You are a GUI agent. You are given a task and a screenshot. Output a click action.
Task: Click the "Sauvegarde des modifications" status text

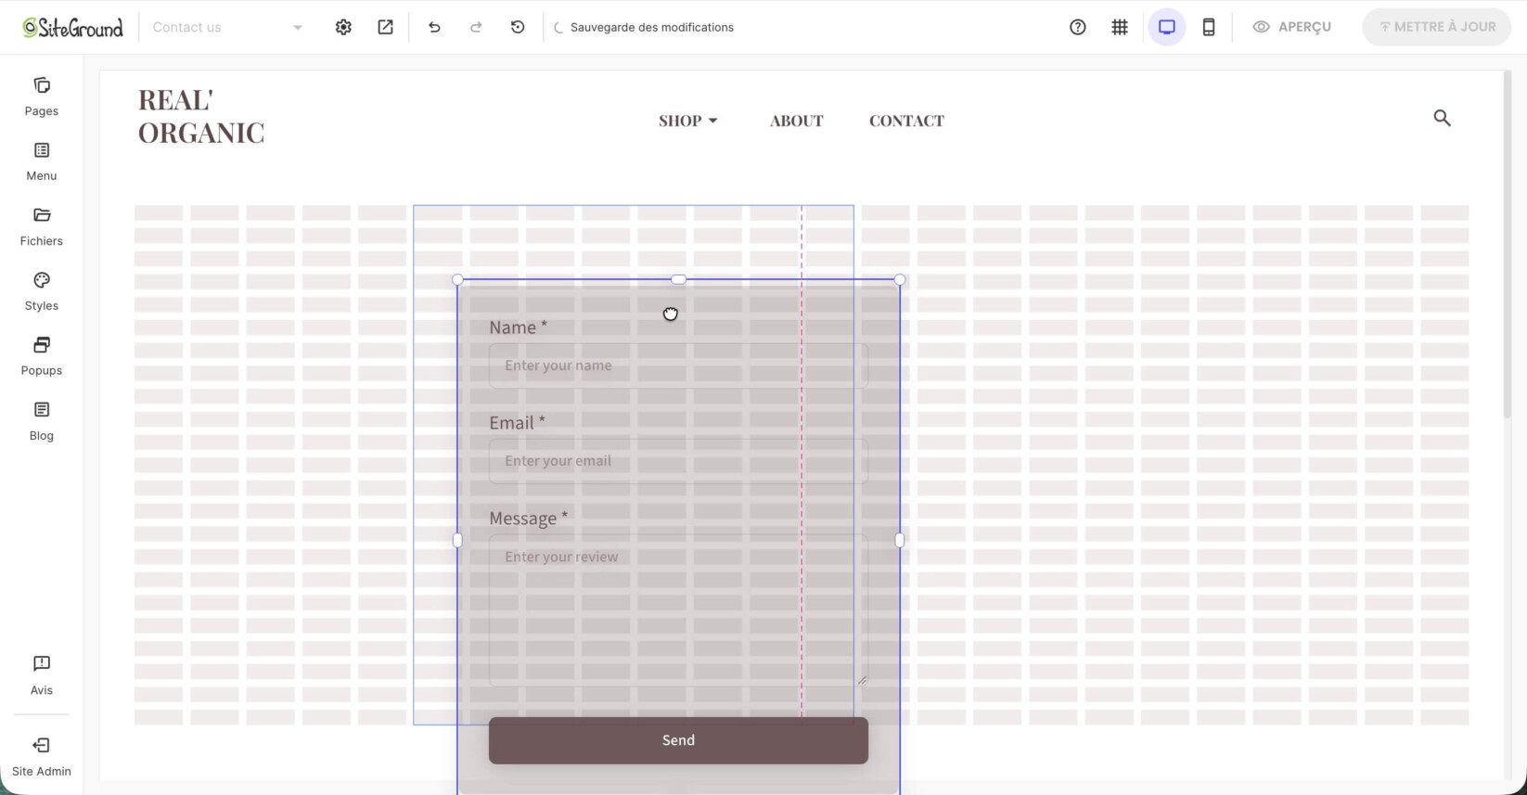coord(652,27)
